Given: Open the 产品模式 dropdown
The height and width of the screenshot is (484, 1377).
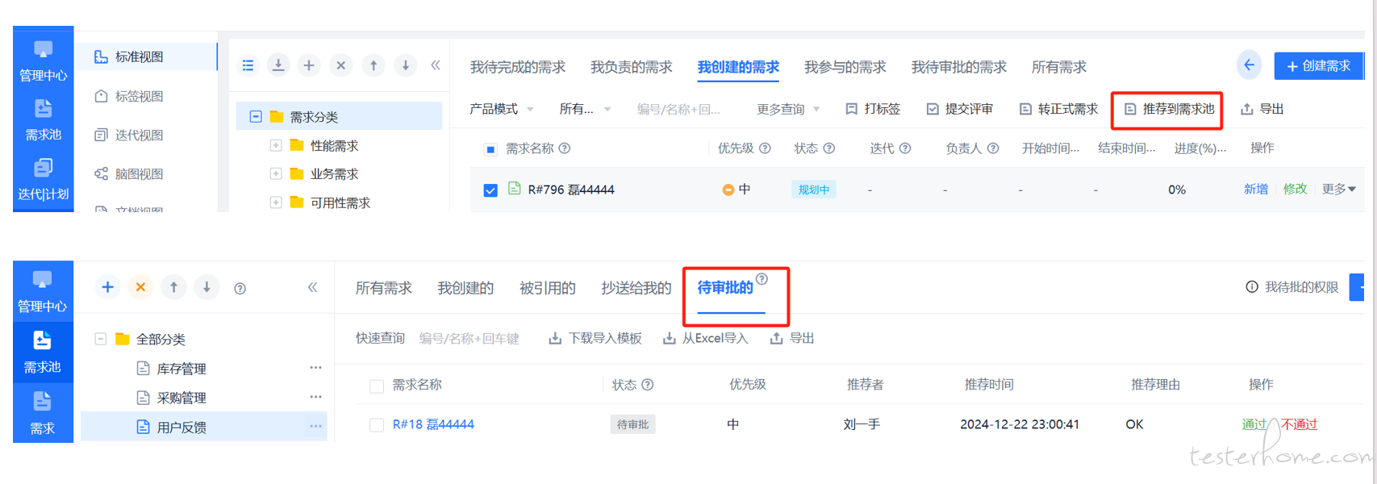Looking at the screenshot, I should 501,109.
